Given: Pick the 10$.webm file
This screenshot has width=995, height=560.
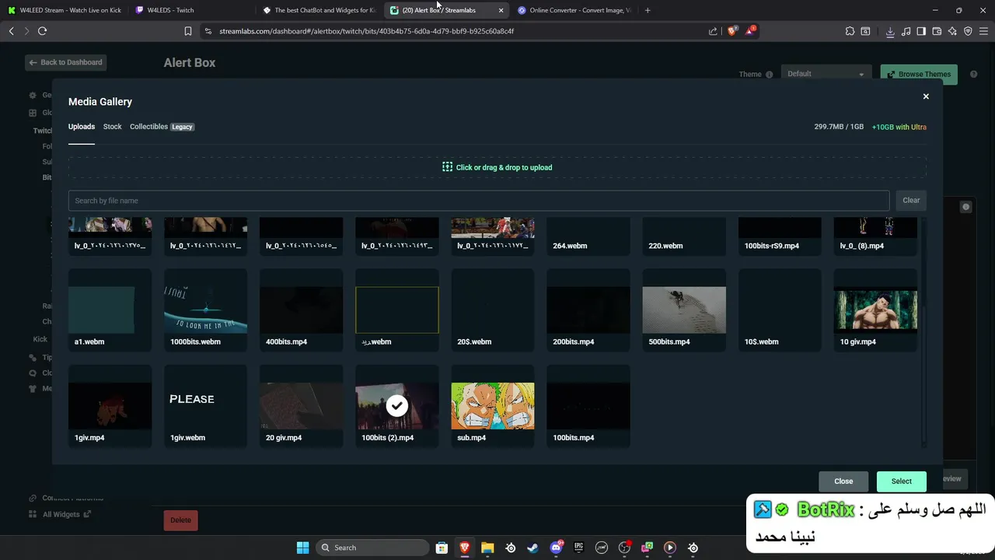Looking at the screenshot, I should pos(780,310).
